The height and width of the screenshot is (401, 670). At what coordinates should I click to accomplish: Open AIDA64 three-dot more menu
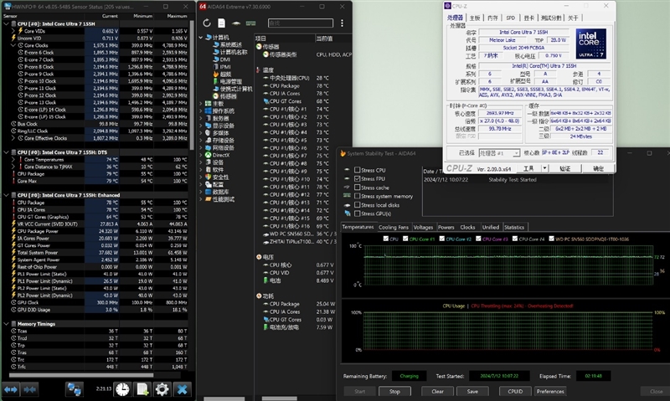pyautogui.click(x=342, y=23)
